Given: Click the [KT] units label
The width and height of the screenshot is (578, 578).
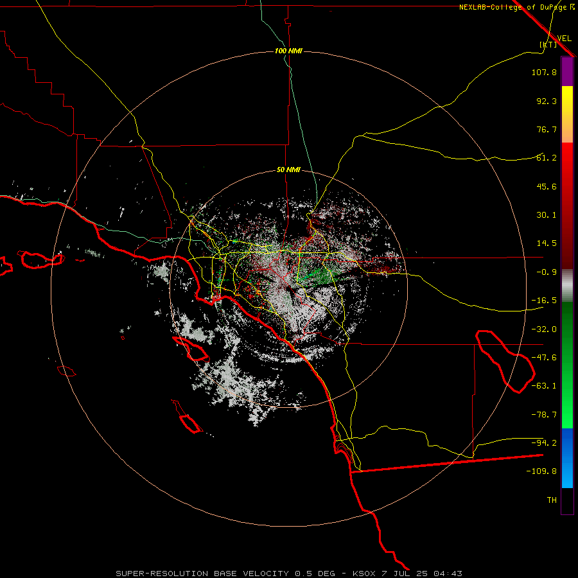Looking at the screenshot, I should coord(548,44).
